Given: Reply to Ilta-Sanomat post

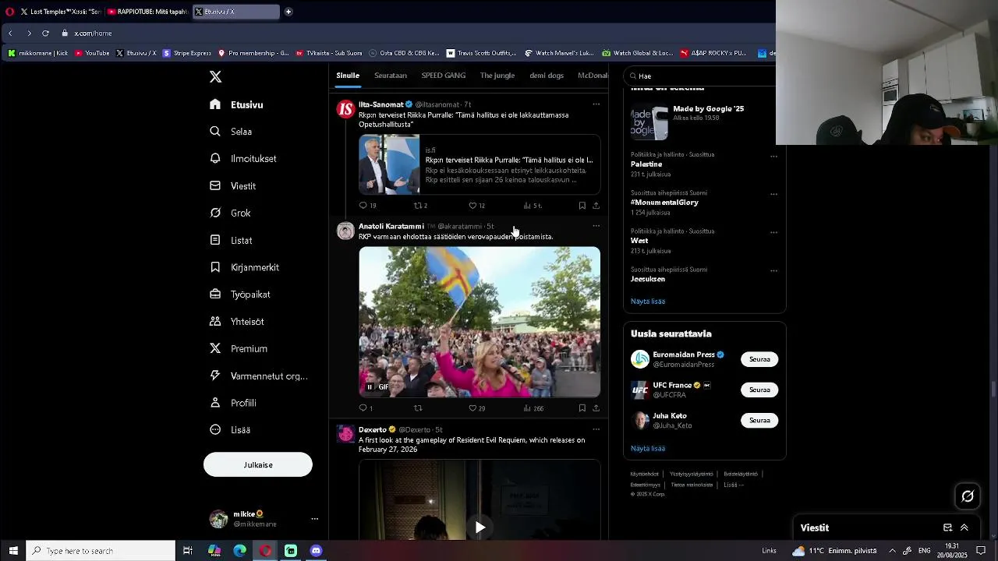Looking at the screenshot, I should click(x=367, y=206).
